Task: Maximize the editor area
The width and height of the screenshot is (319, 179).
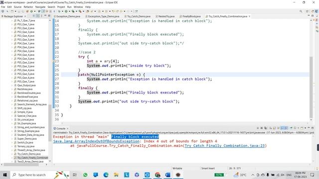Action: (x=313, y=16)
